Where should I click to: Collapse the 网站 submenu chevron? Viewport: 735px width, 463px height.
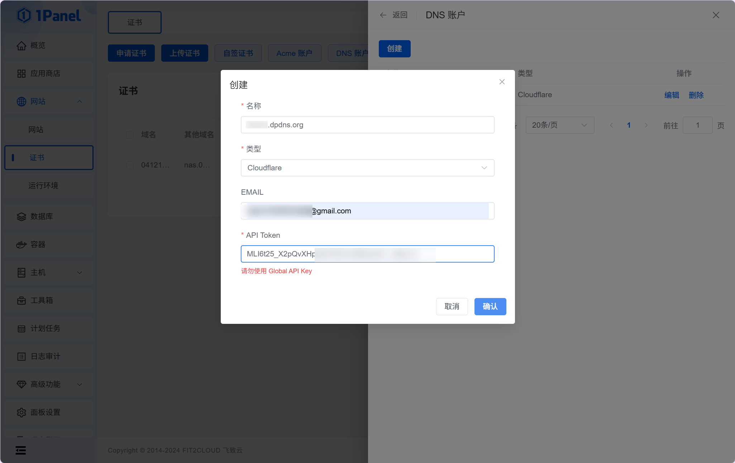(x=80, y=101)
